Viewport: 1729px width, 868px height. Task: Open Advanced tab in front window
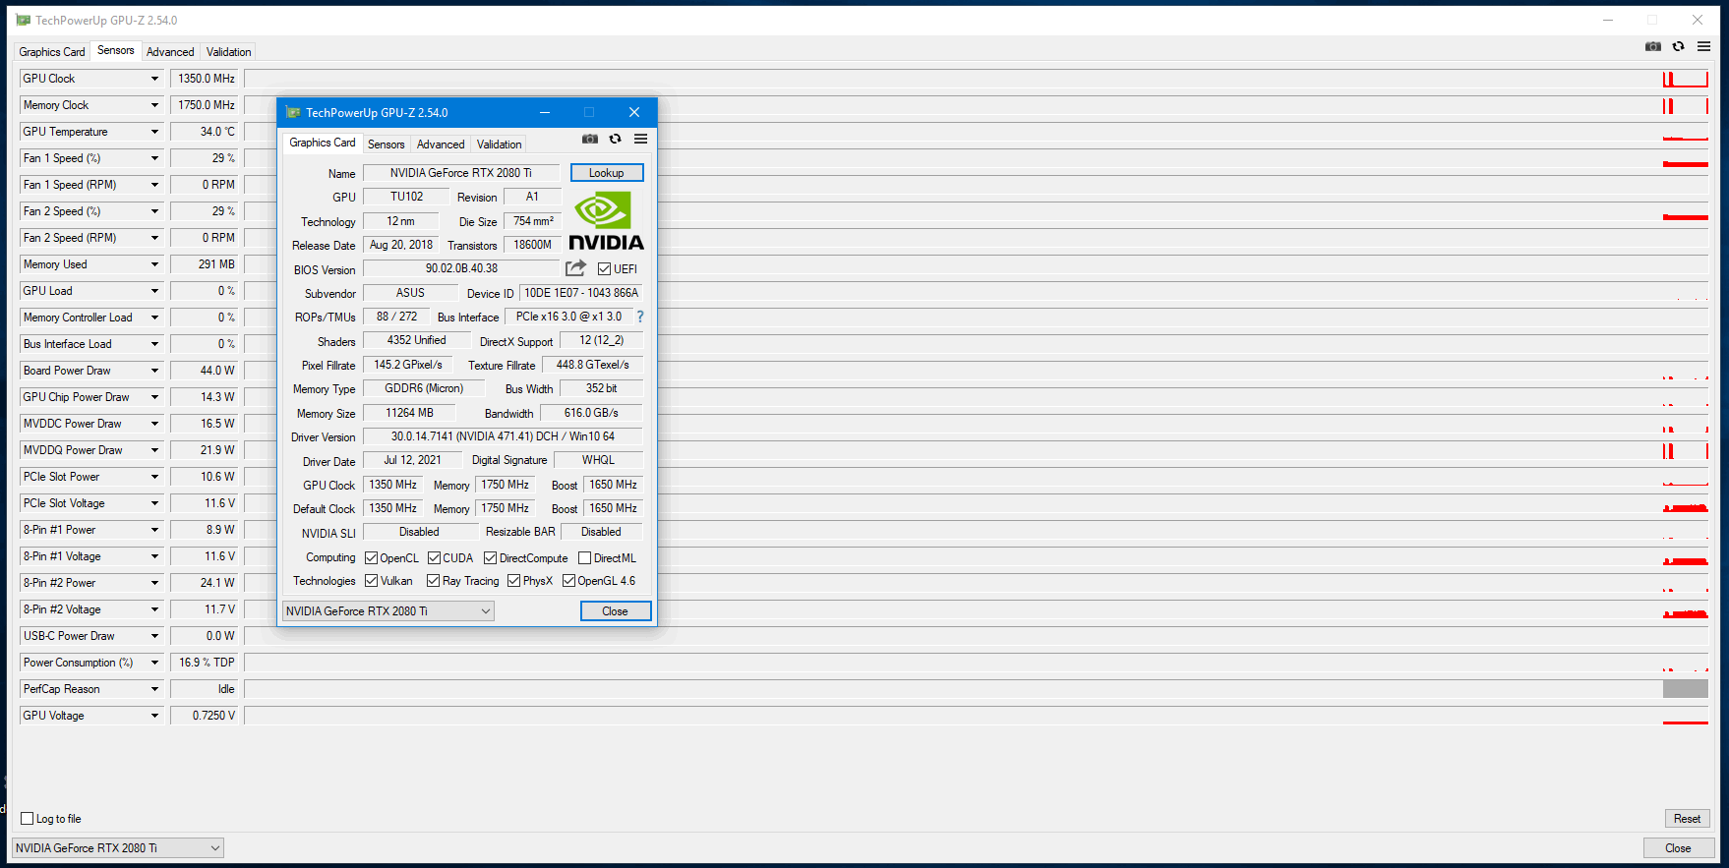441,145
